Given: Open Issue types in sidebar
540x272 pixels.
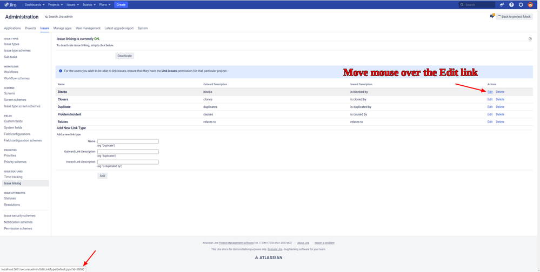Looking at the screenshot, I should pos(12,44).
